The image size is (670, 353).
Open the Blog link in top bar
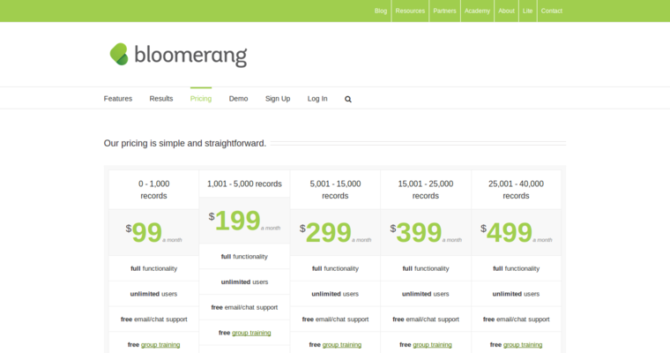point(381,11)
